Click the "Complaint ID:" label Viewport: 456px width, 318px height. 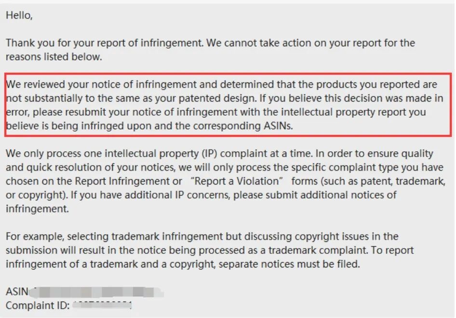[x=38, y=305]
